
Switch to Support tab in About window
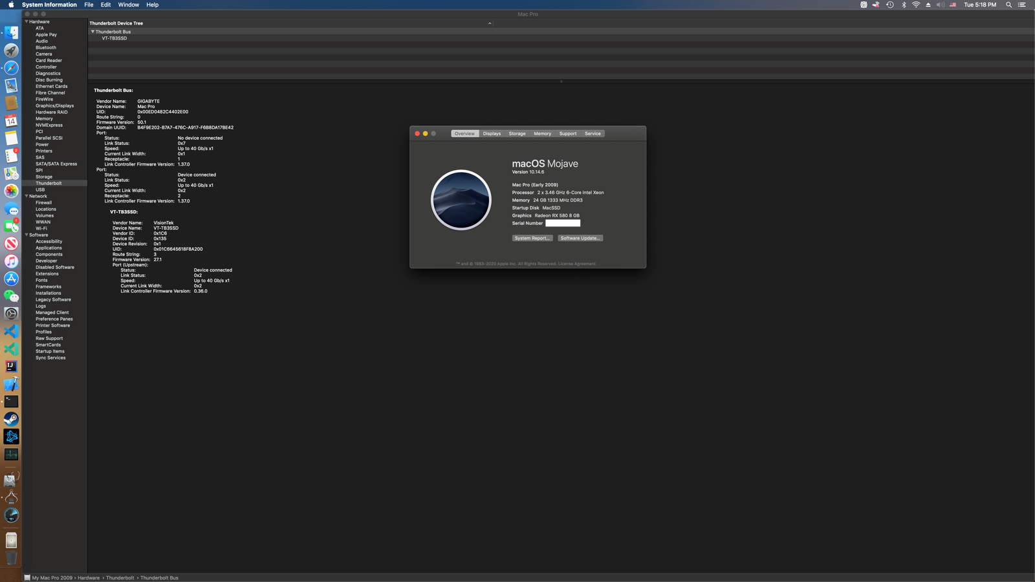click(x=568, y=134)
